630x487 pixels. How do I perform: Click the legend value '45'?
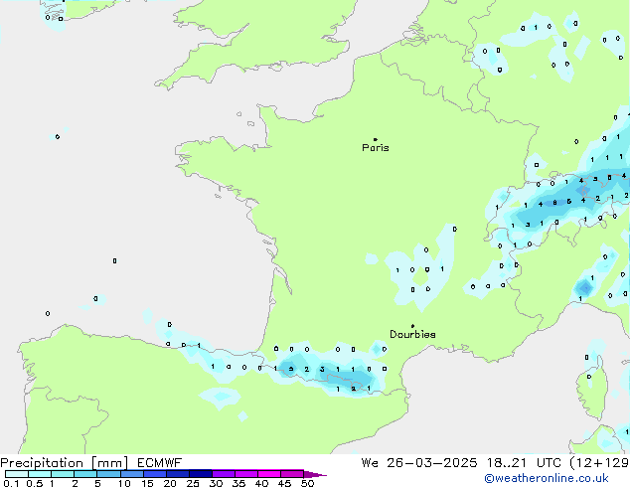[x=284, y=483]
